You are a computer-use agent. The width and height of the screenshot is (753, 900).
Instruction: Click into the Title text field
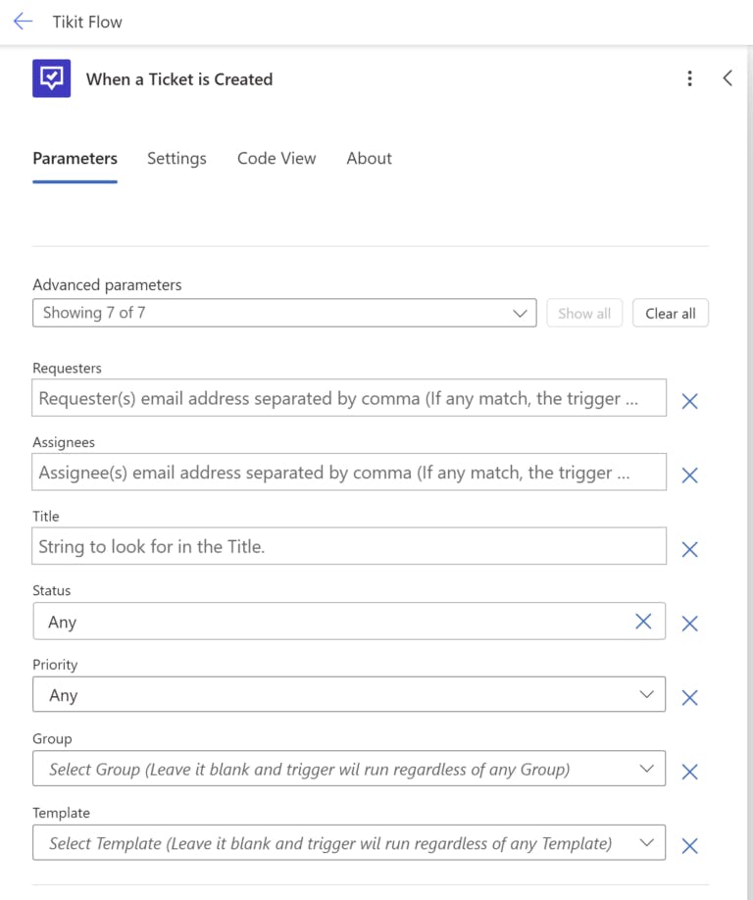[x=348, y=546]
